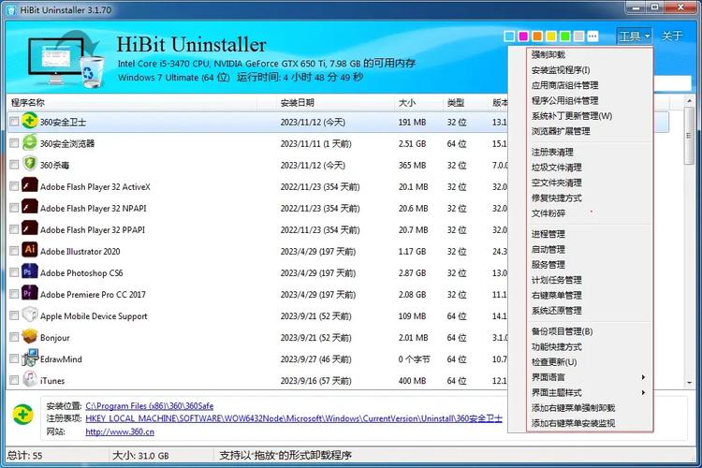Choose 文件粉碎 menu item
Viewport: 702px width, 468px height.
(590, 213)
